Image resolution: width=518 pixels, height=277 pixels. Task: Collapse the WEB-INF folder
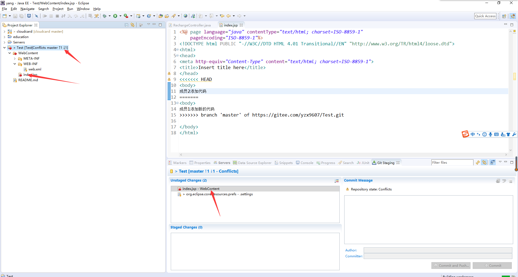coord(15,64)
